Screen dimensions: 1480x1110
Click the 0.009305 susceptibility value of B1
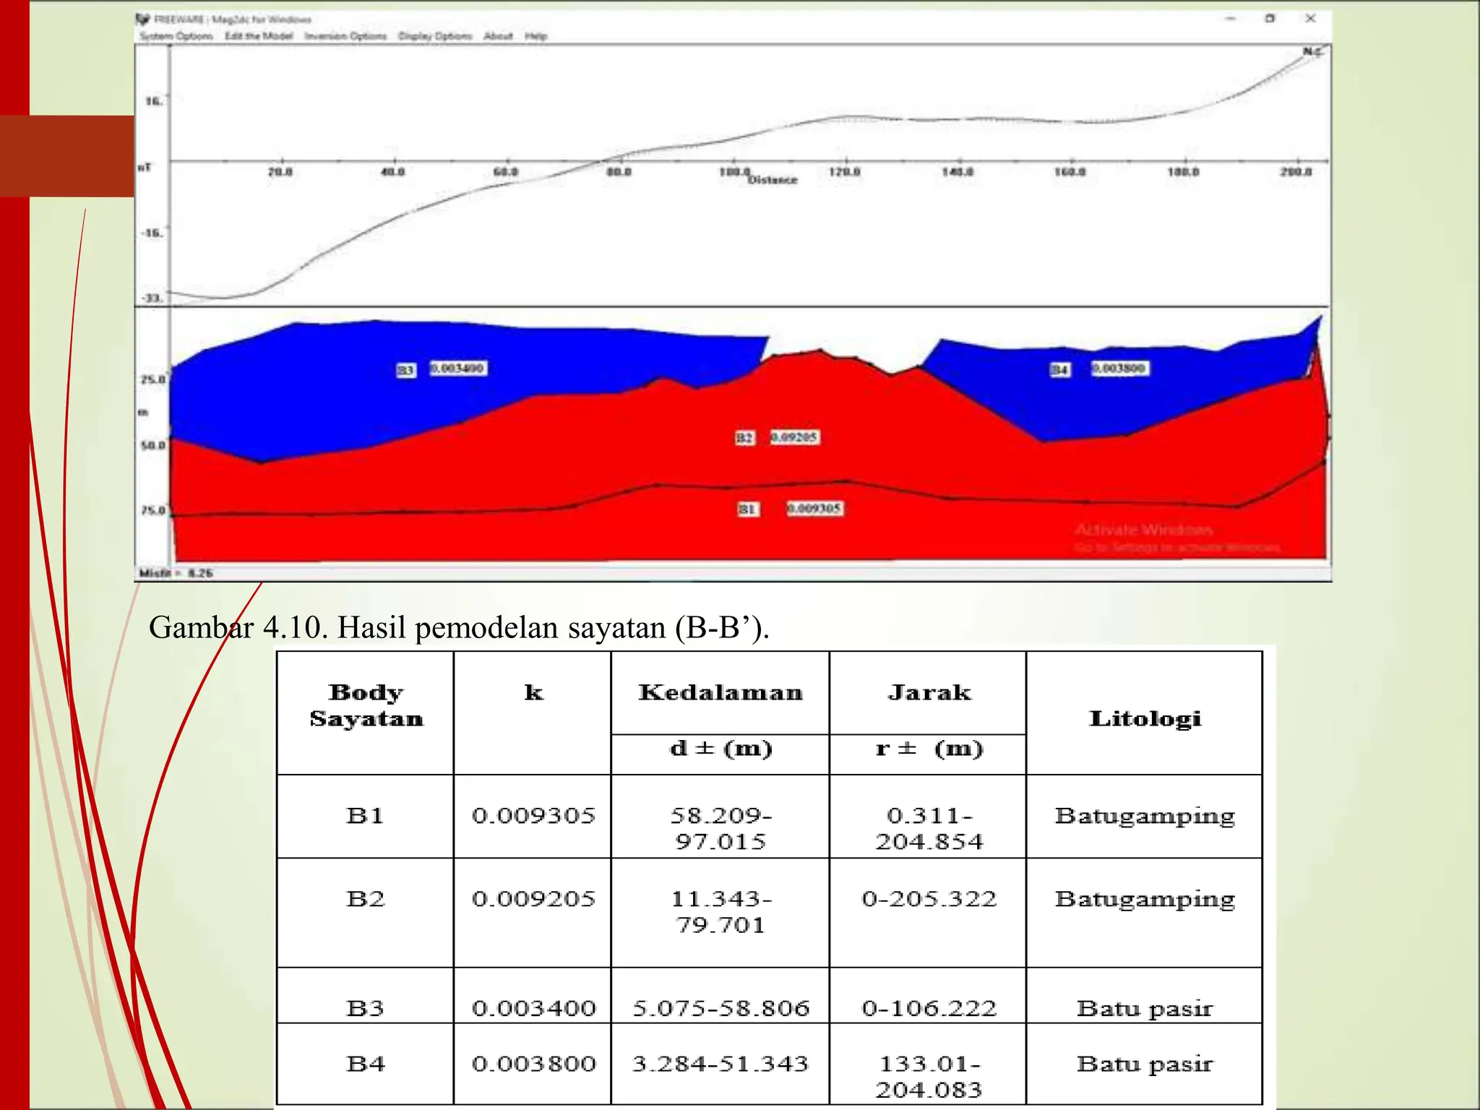[814, 509]
